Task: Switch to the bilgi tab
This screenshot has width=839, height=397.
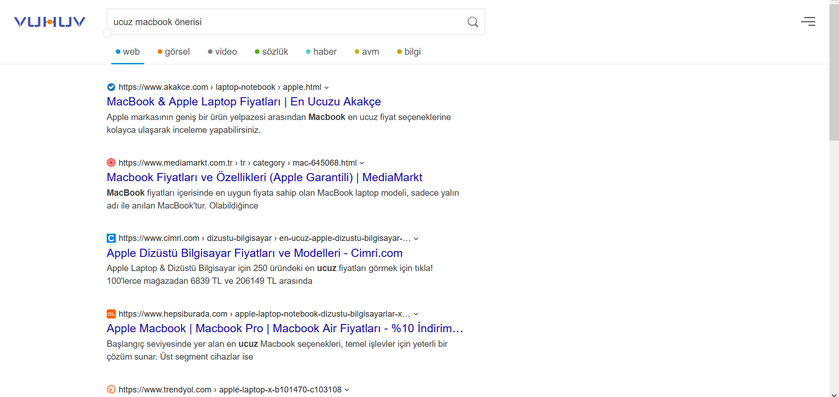Action: 409,52
